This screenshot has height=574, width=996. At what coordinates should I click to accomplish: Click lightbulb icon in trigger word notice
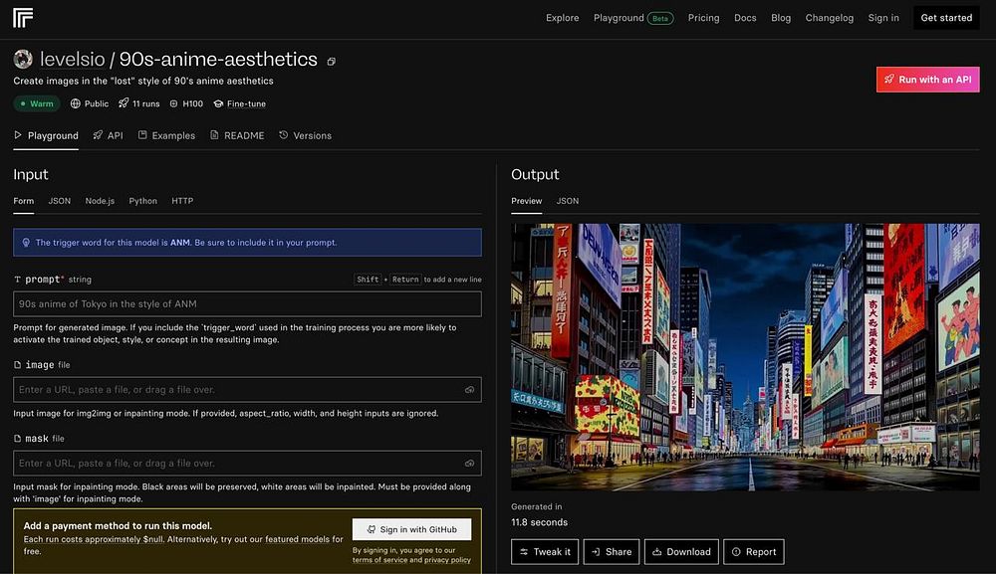[26, 243]
